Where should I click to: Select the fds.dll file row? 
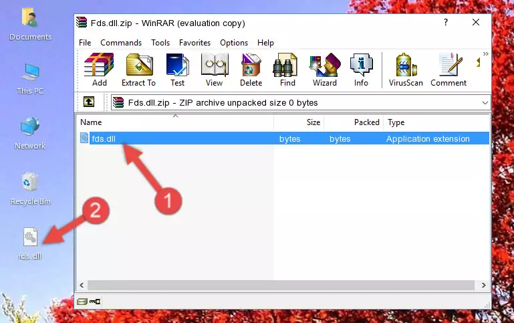click(283, 138)
